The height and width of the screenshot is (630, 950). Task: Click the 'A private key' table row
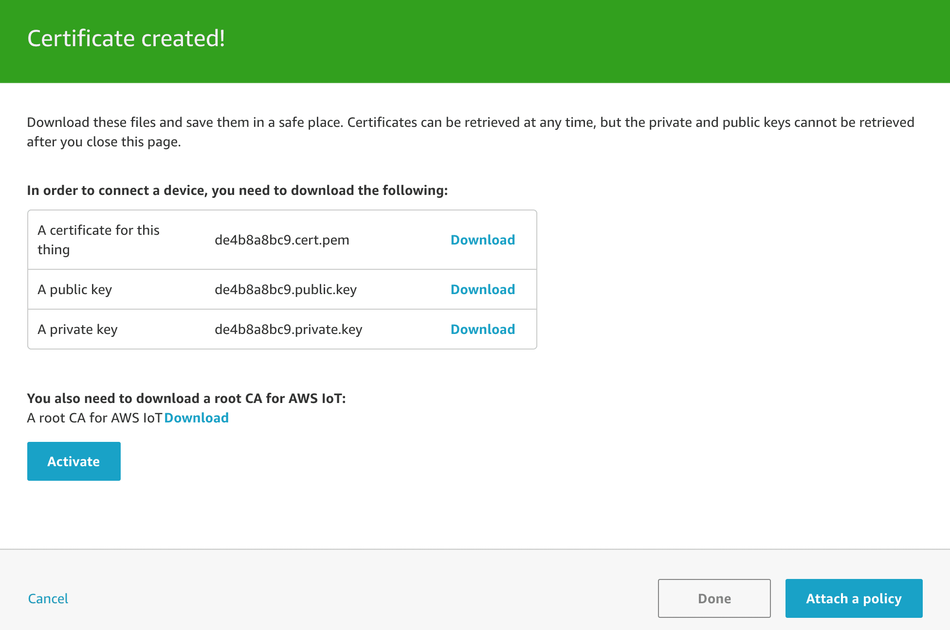[77, 329]
